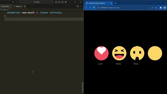Reload the browser page
The image size is (167, 94).
pos(94,8)
